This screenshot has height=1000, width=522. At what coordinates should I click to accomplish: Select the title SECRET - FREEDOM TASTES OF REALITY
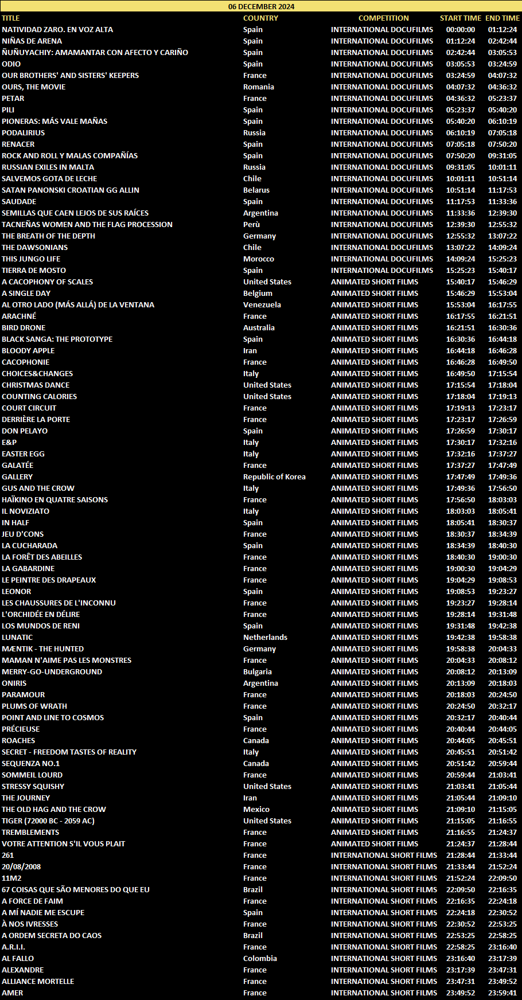point(69,752)
